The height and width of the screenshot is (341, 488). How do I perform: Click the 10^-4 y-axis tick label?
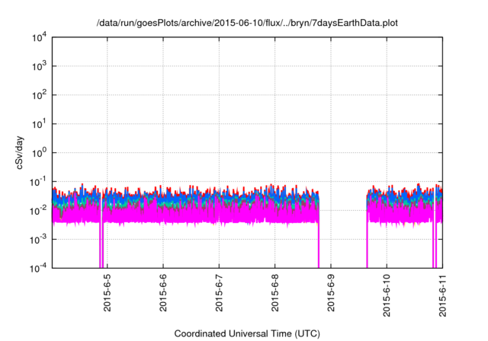click(38, 268)
